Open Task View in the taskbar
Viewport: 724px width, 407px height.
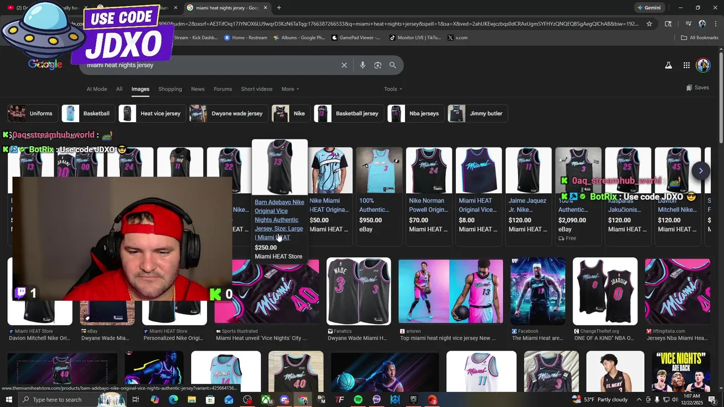pyautogui.click(x=136, y=400)
